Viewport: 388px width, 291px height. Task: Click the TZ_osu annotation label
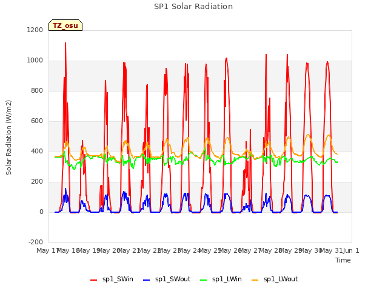[65, 25]
